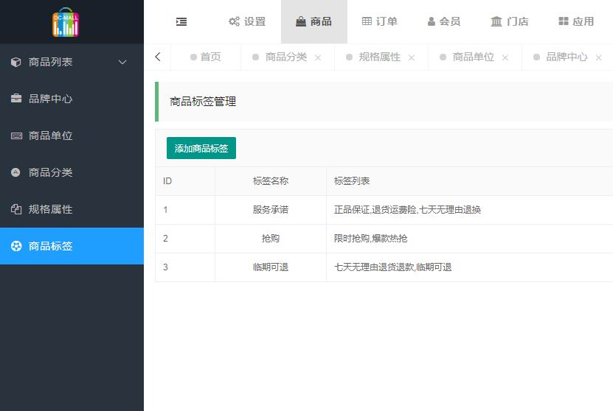Viewport: 613px width, 411px height.
Task: Click the 商品单位 keyboard icon
Action: pos(16,136)
